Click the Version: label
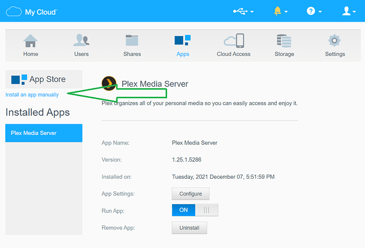The image size is (365, 248). click(x=112, y=160)
